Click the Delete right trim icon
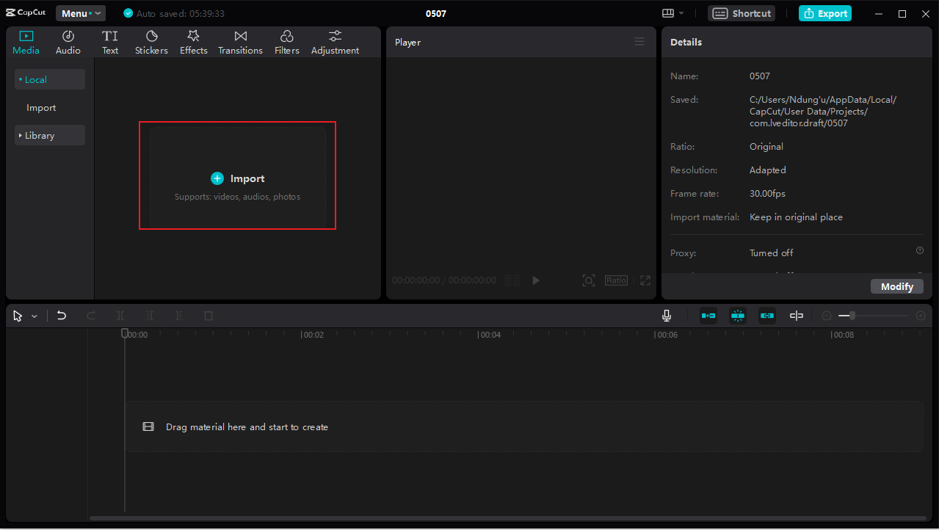 point(179,316)
